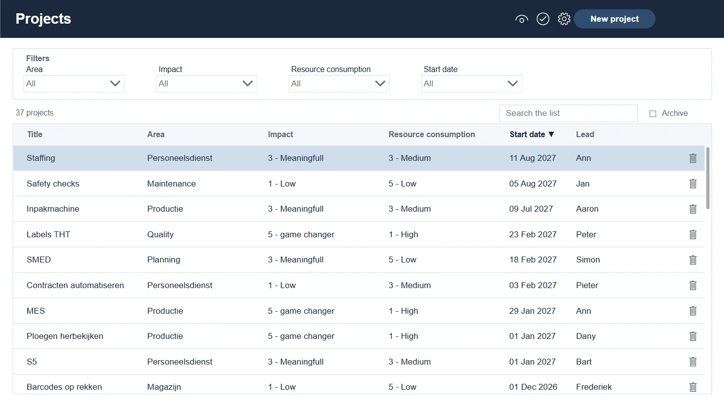Open the Area filter dropdown
Screen dimensions: 724x407
pos(74,83)
